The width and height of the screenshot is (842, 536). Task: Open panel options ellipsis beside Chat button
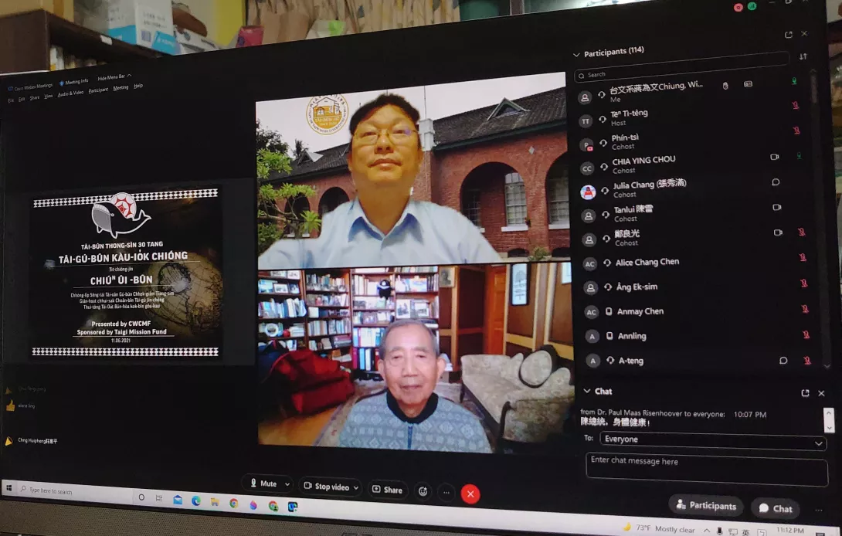click(x=819, y=511)
